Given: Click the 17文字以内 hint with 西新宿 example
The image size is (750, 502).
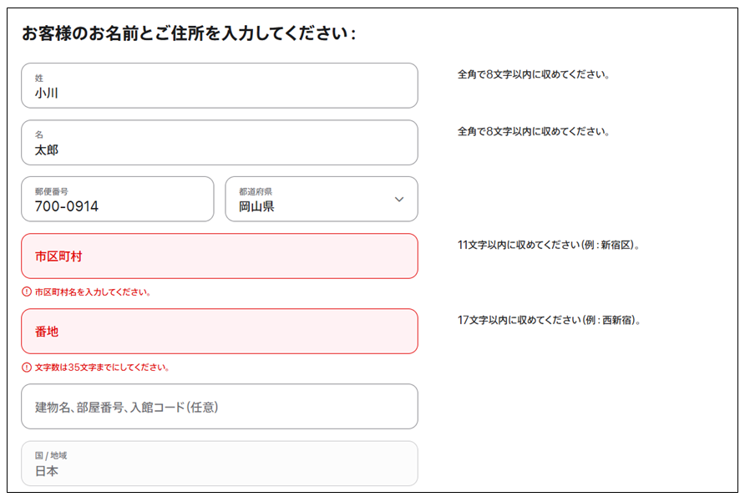Looking at the screenshot, I should click(x=549, y=320).
